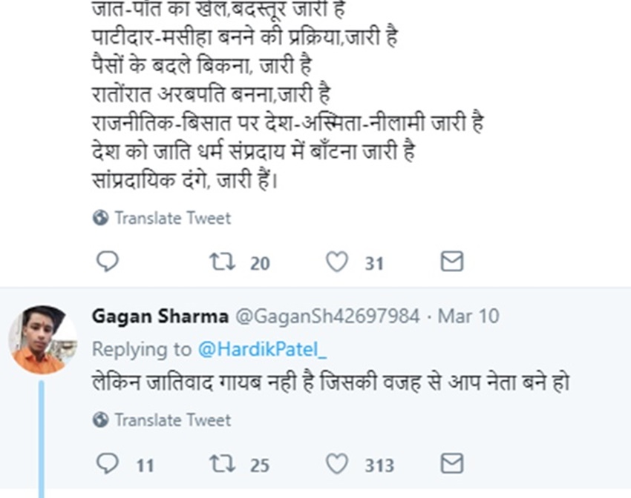Open the Mar 10 tweet timestamp
The image size is (631, 498).
468,316
